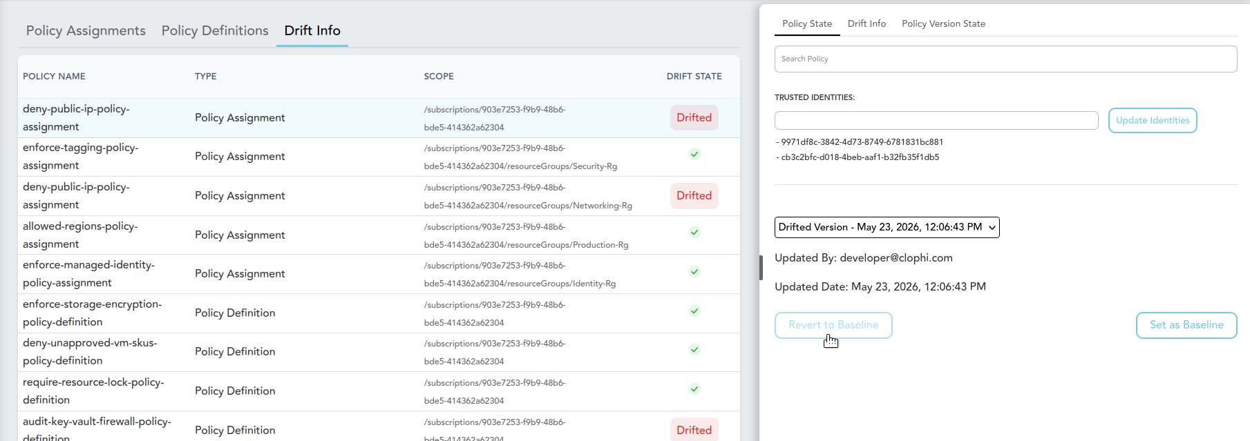Click Policy Definition type in require-resource-lock row
This screenshot has height=441, width=1250.
coord(235,391)
